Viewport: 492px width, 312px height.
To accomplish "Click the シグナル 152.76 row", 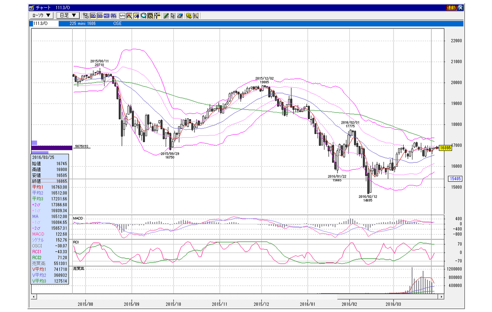I will tap(50, 240).
